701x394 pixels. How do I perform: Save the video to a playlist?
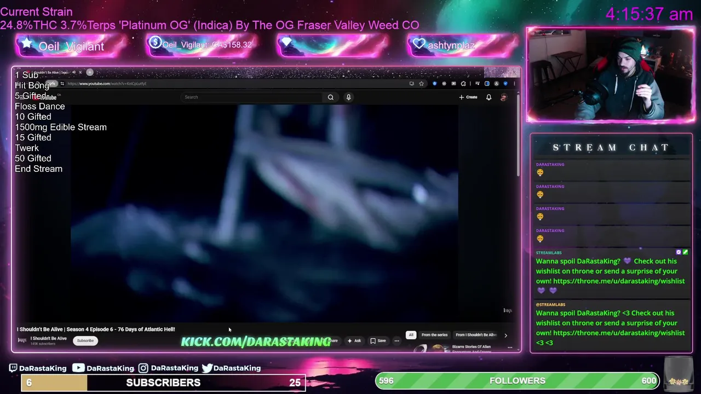(378, 341)
